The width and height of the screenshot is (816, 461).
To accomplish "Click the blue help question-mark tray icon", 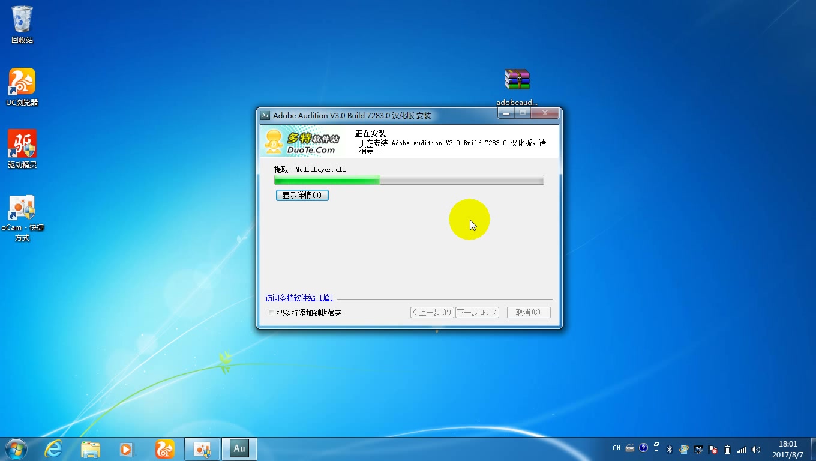I will (644, 448).
